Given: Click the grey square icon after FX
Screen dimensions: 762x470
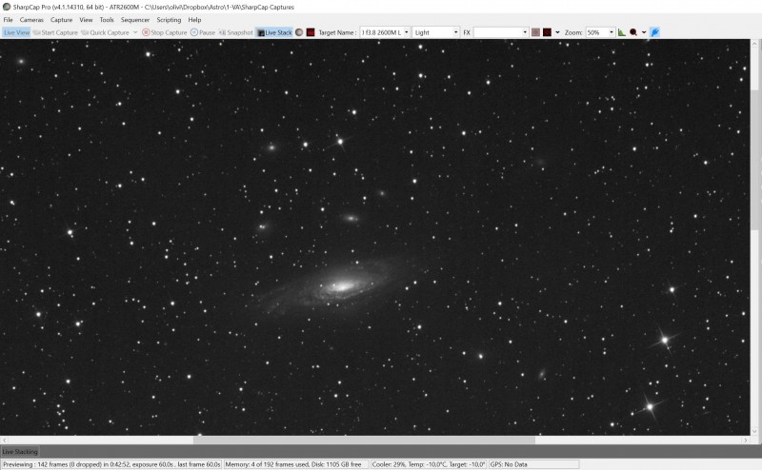Looking at the screenshot, I should pyautogui.click(x=535, y=32).
